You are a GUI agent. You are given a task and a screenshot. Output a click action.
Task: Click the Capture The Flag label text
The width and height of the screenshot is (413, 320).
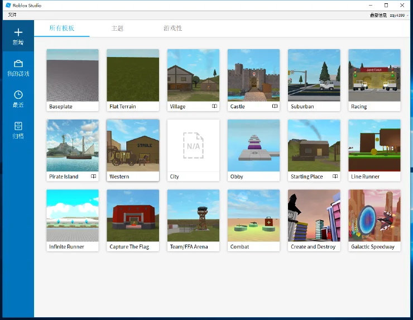coord(129,247)
